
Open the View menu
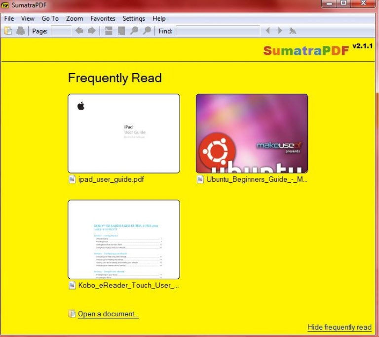(28, 18)
